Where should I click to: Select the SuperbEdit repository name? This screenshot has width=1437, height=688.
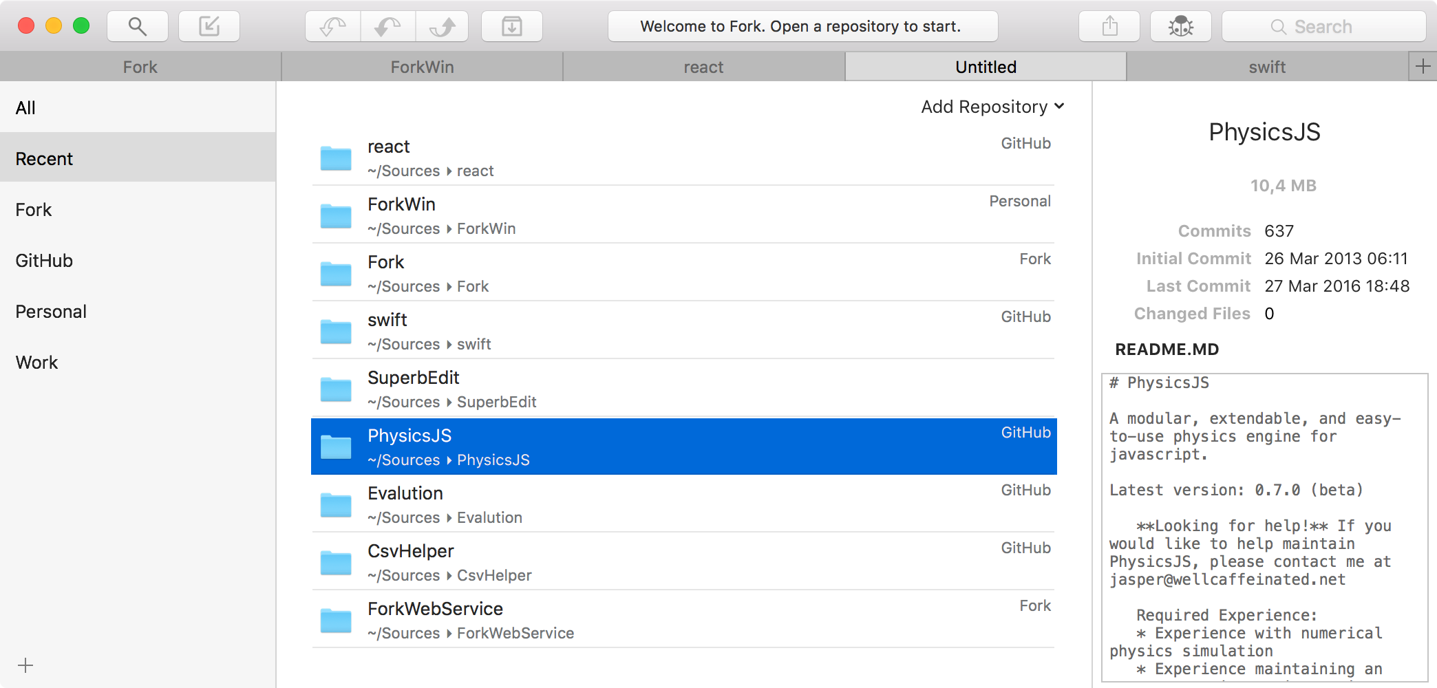414,378
